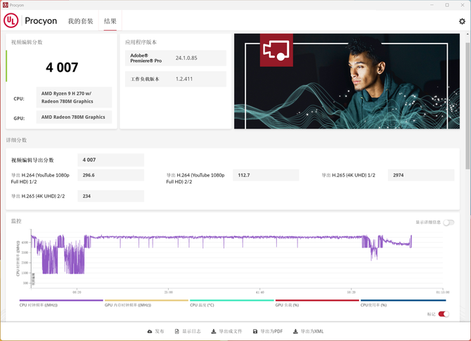Turn off the 标记 toggle
The width and height of the screenshot is (471, 341).
444,314
